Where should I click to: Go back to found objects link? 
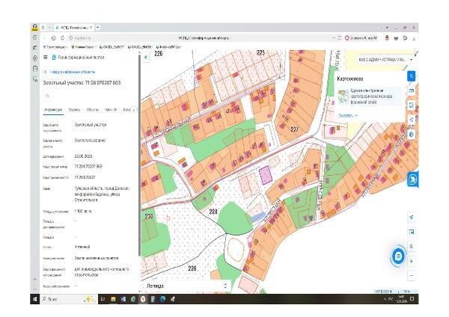click(x=72, y=72)
